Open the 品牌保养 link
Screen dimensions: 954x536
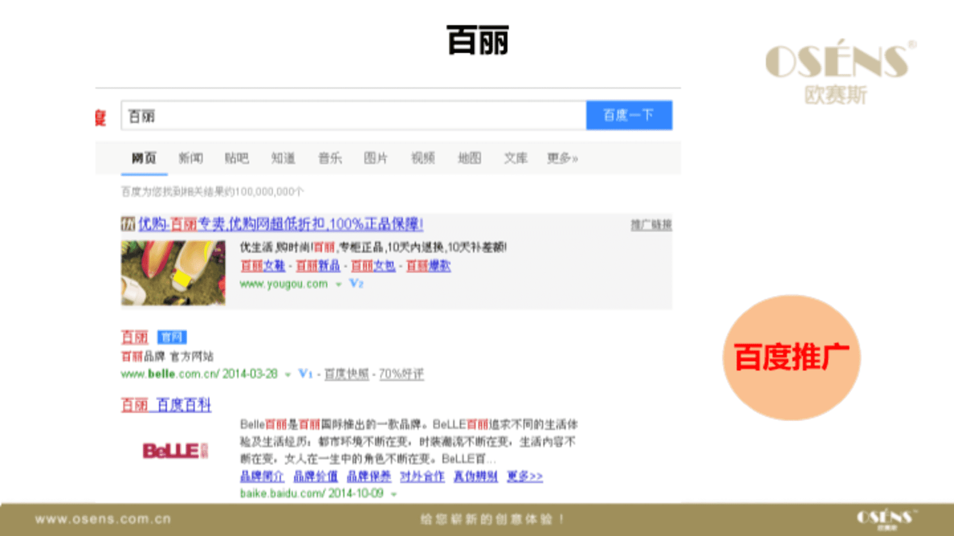pyautogui.click(x=369, y=476)
